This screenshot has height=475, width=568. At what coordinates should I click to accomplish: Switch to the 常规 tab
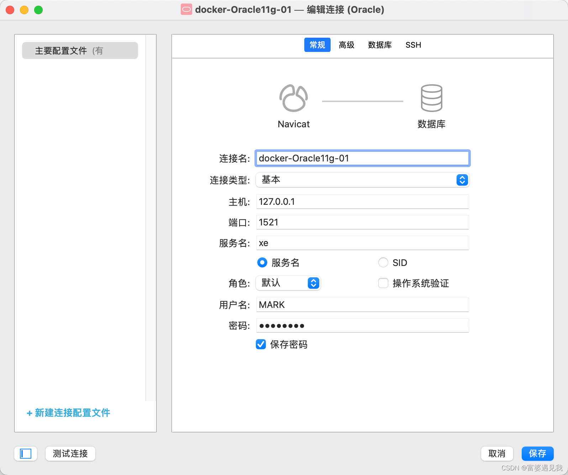coord(317,45)
